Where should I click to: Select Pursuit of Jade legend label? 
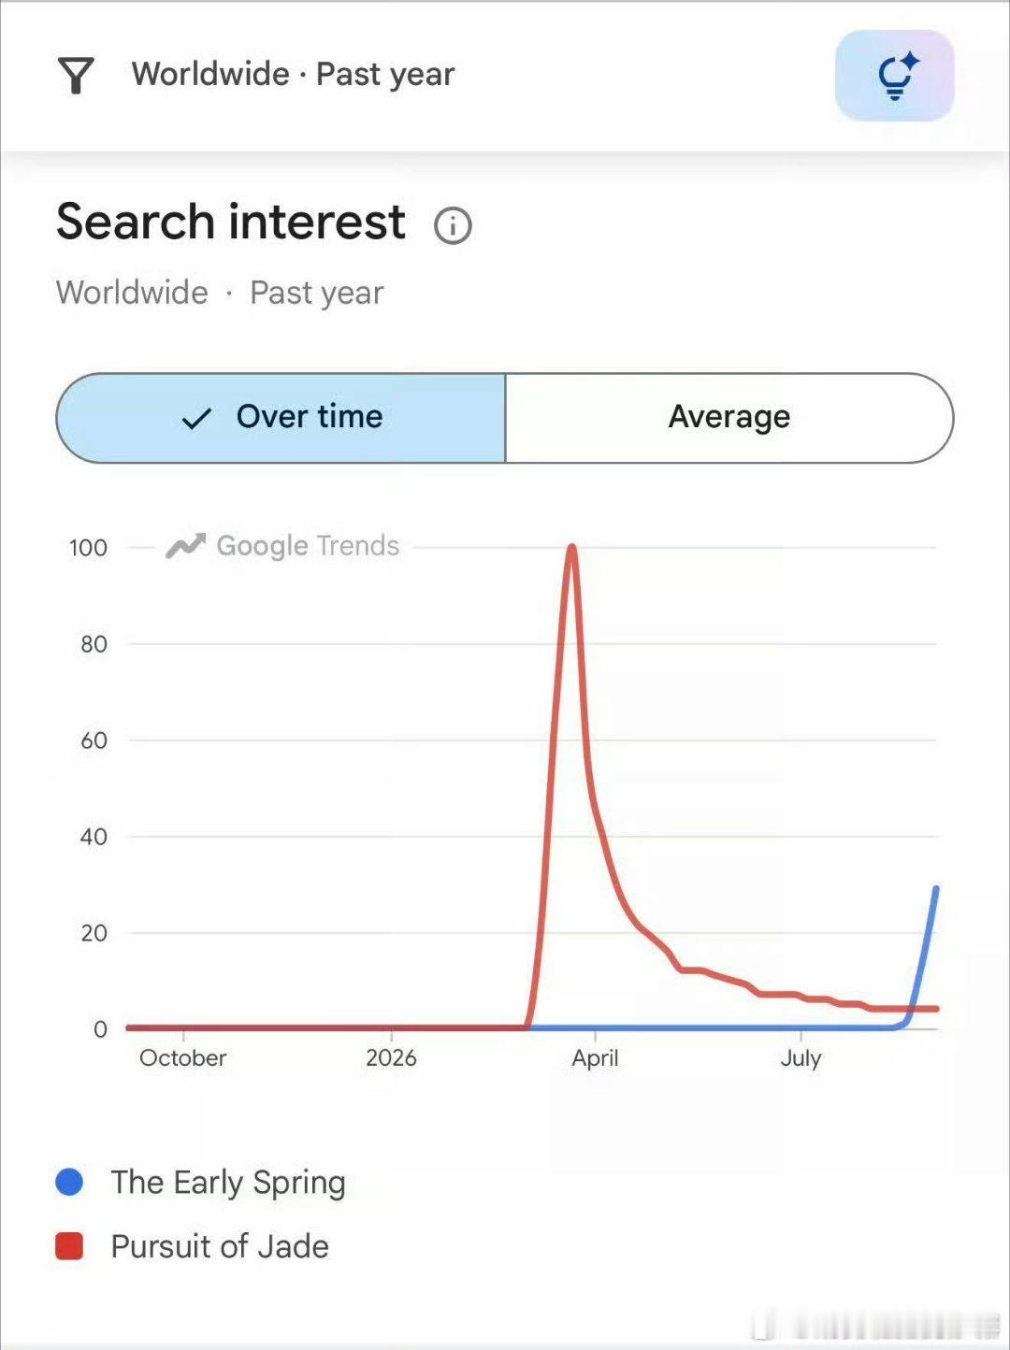220,1246
